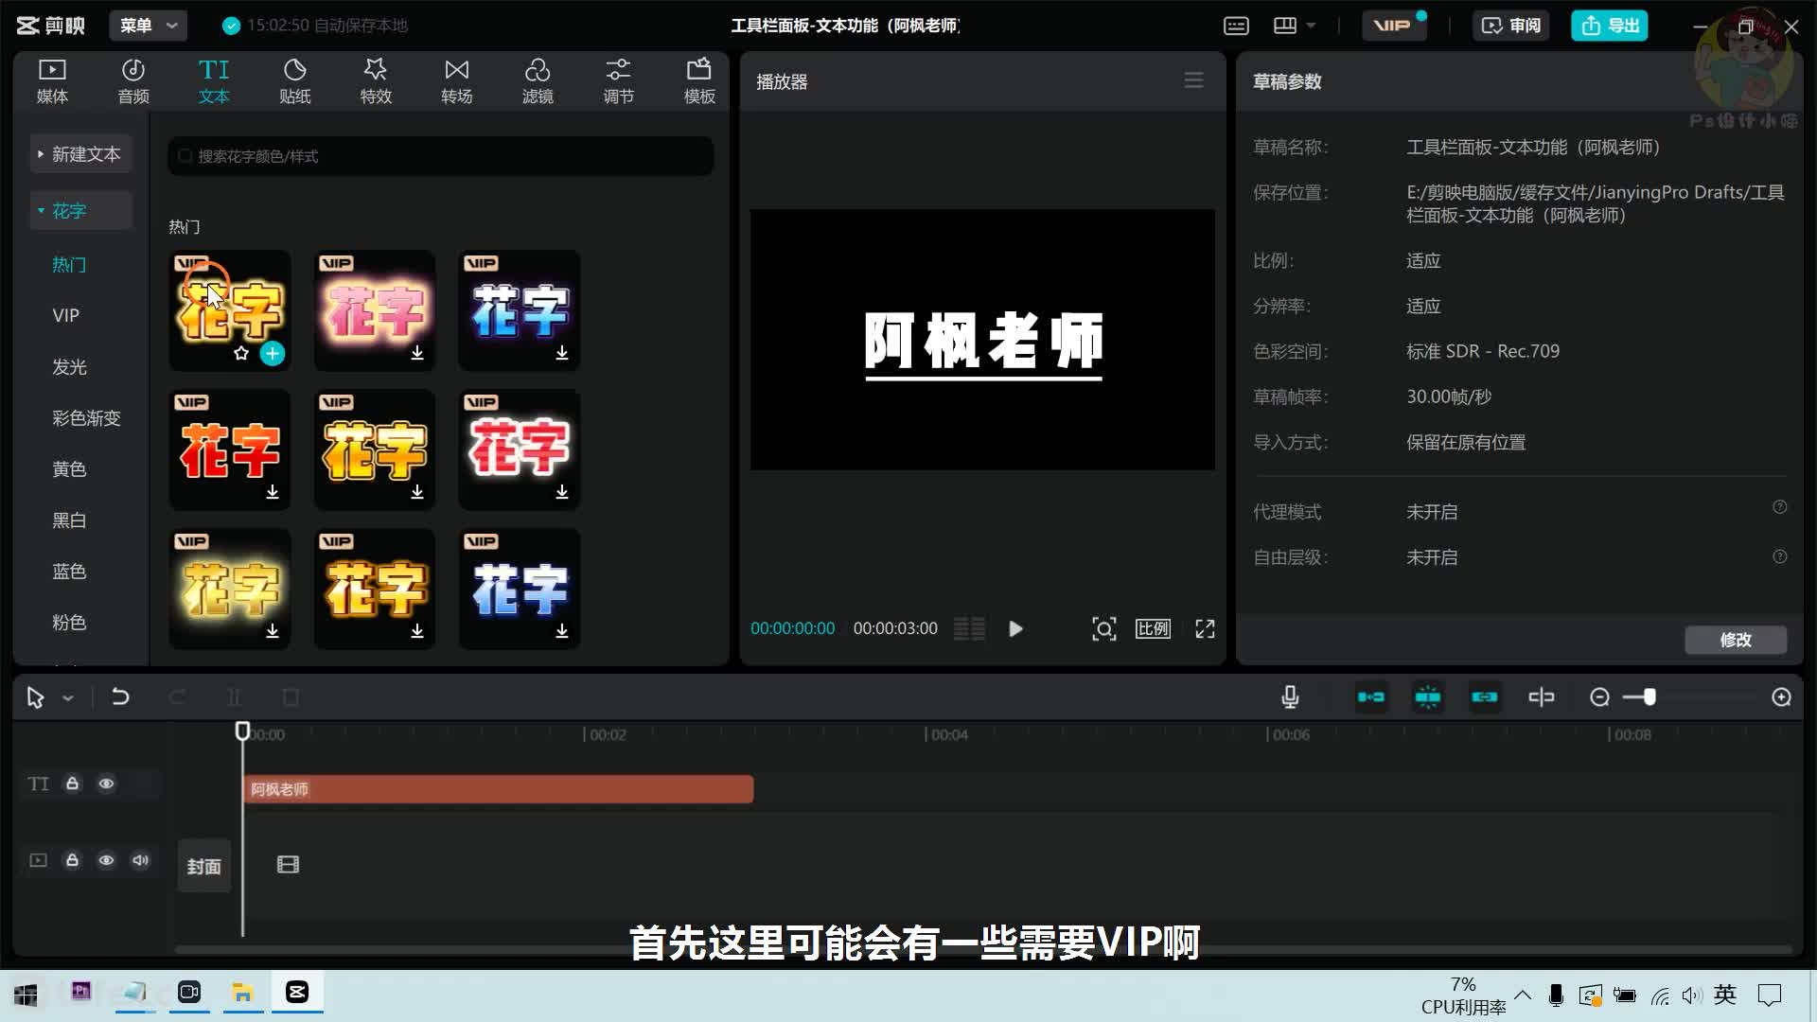Zoom out the timeline
Screen dimensions: 1817x1022
1599,697
